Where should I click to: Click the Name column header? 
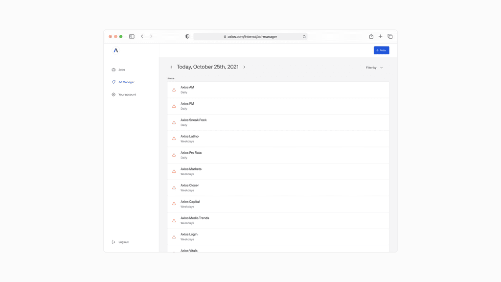point(171,78)
